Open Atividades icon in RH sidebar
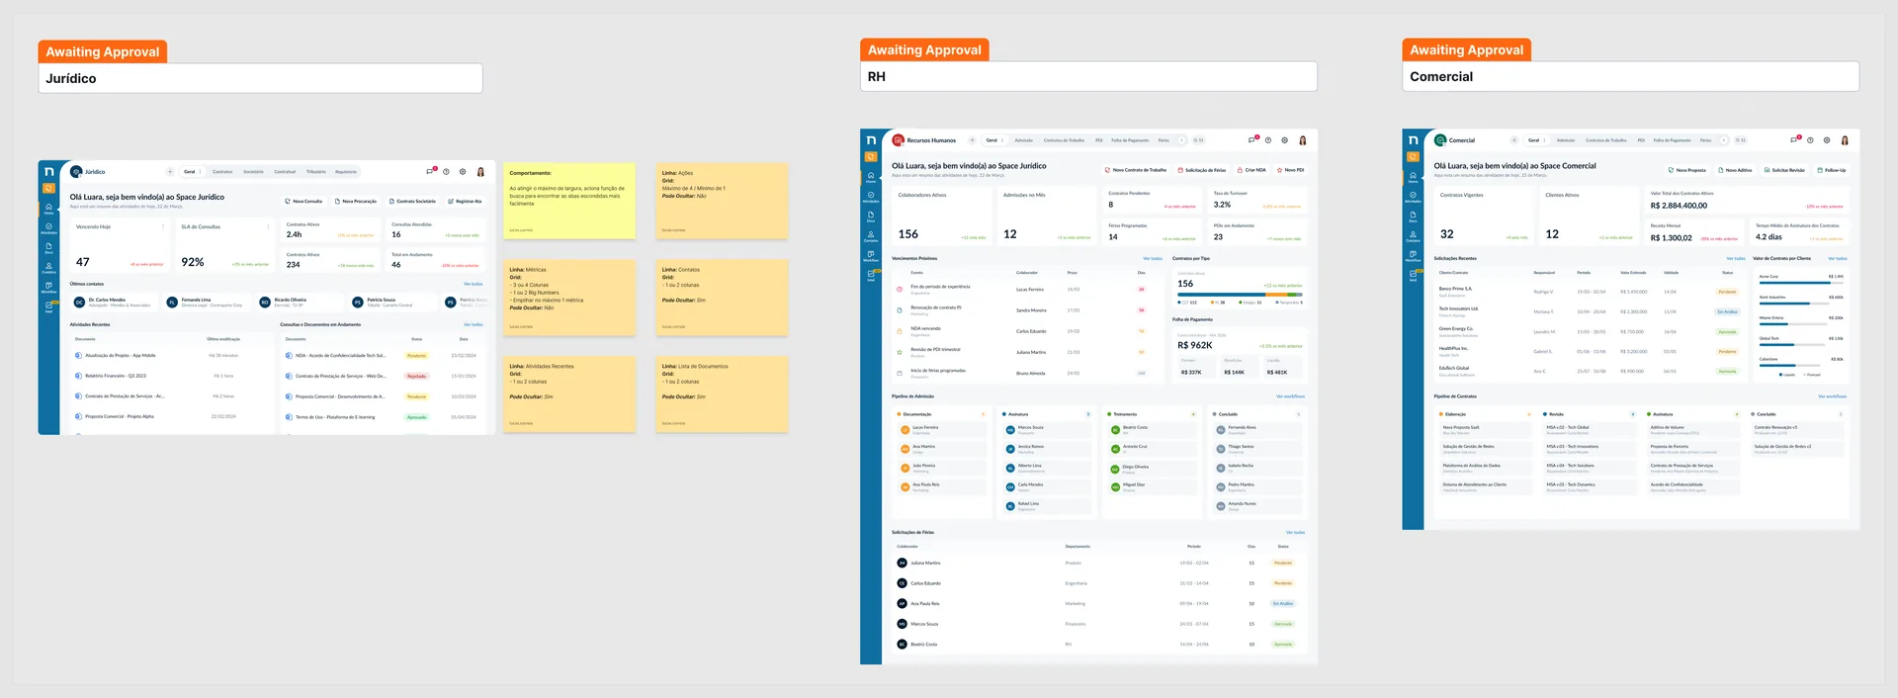Screen dimensions: 1898x698 point(871,196)
